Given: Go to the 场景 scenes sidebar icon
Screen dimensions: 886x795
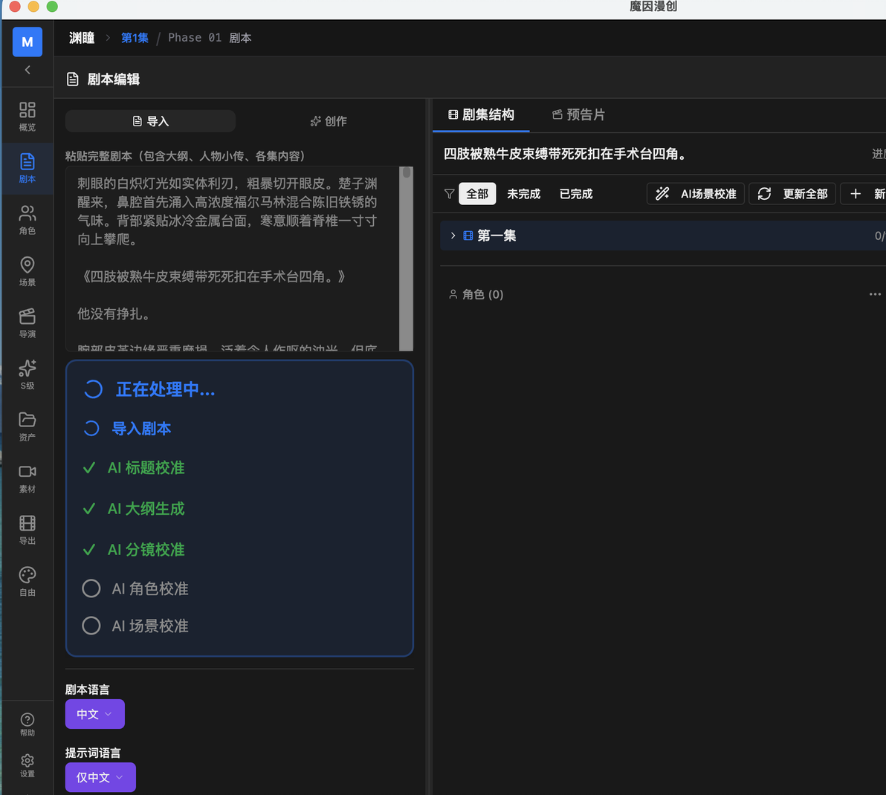Looking at the screenshot, I should pos(27,272).
